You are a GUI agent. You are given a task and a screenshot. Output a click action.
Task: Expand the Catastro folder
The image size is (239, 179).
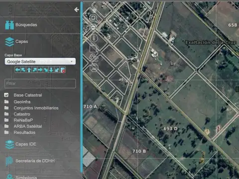(6, 114)
